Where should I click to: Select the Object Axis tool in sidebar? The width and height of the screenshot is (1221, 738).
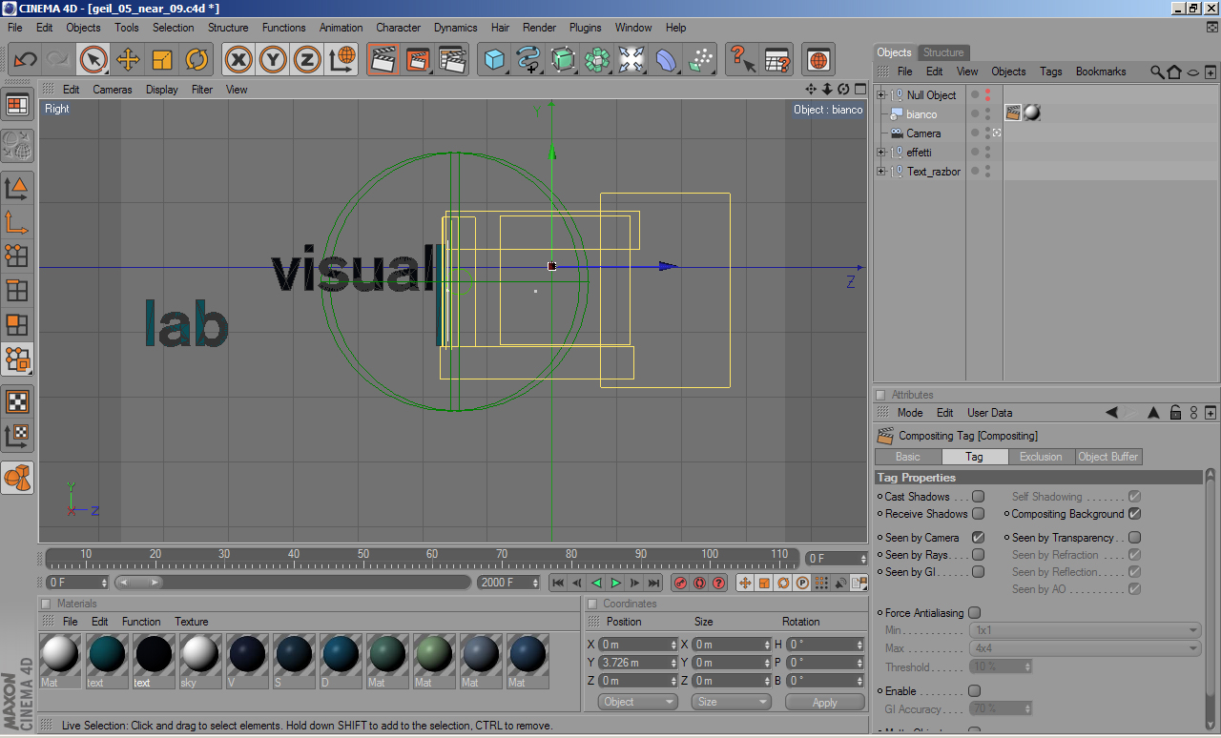click(17, 222)
